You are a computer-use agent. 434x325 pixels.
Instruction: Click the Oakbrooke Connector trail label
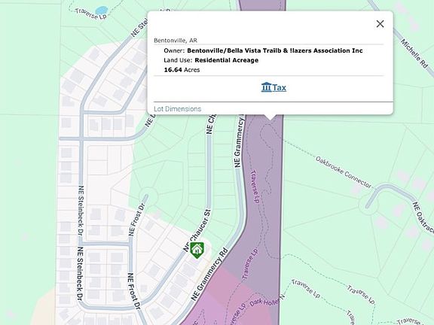344,172
